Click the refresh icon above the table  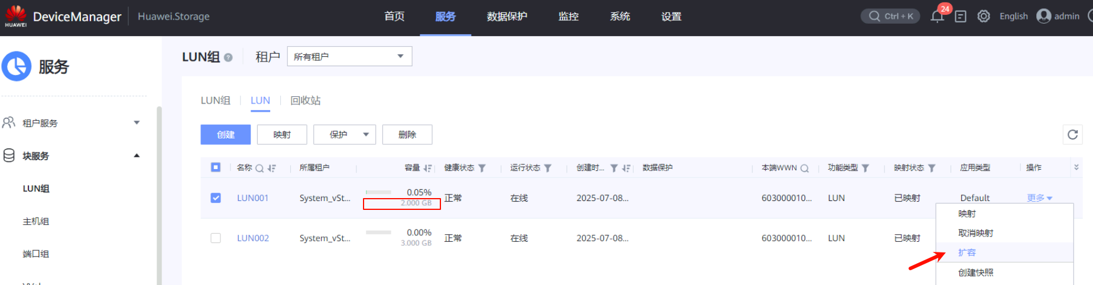[1072, 135]
